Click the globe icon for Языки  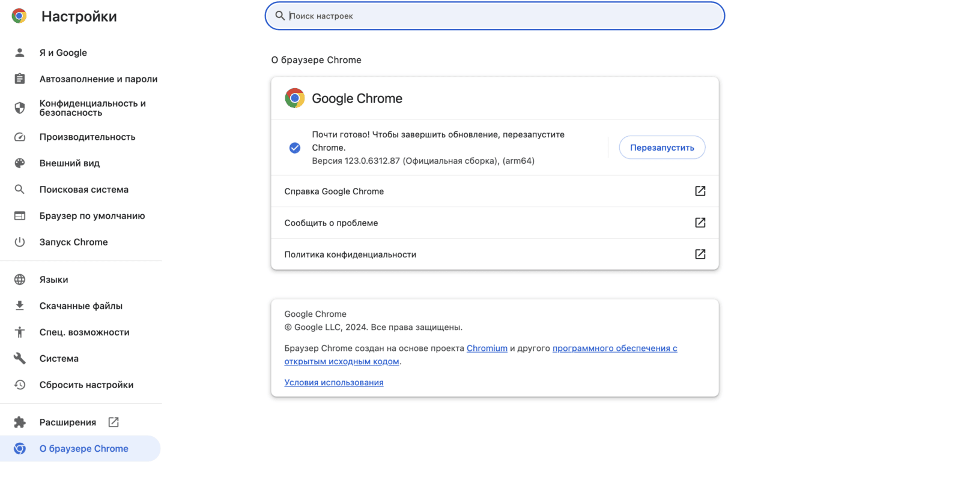[x=20, y=280]
